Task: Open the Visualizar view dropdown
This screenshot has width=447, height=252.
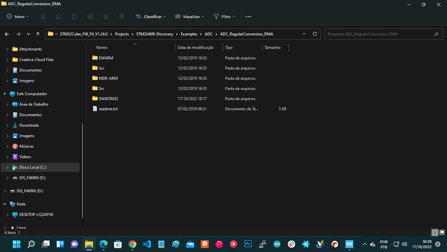Action: pos(190,17)
